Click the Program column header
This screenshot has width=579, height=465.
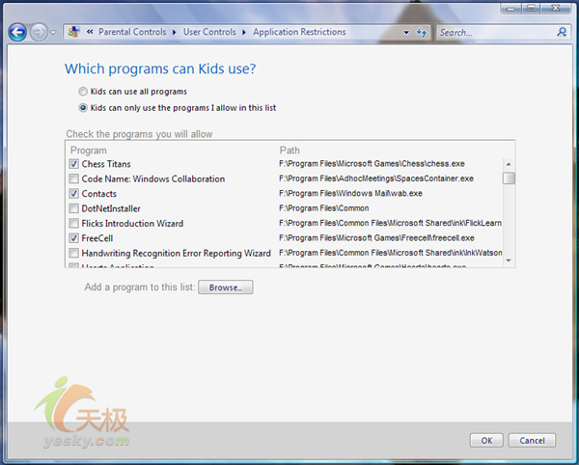[88, 150]
